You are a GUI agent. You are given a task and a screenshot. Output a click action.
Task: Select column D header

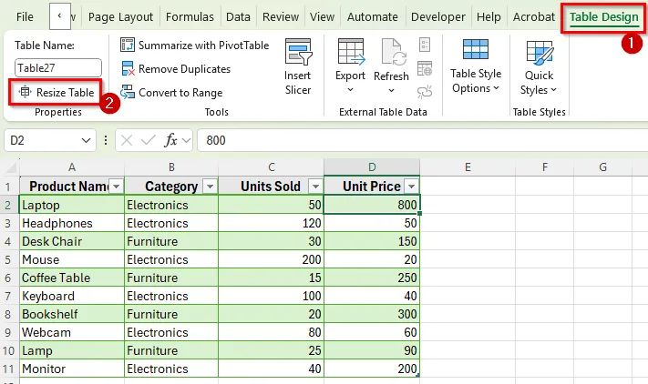pos(372,167)
